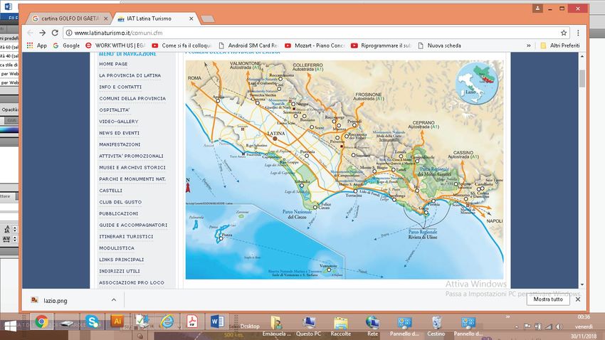Open the Chrome three-dot menu
This screenshot has height=340, width=605.
click(x=578, y=33)
